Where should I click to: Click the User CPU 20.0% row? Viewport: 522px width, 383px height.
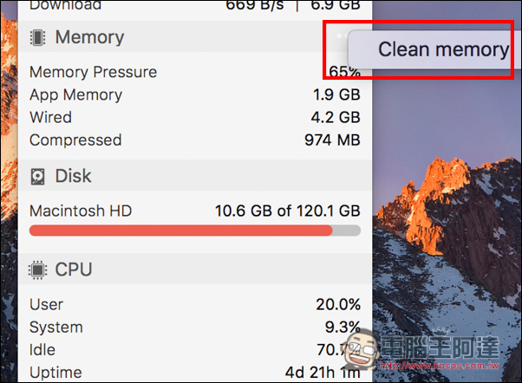[x=195, y=304]
